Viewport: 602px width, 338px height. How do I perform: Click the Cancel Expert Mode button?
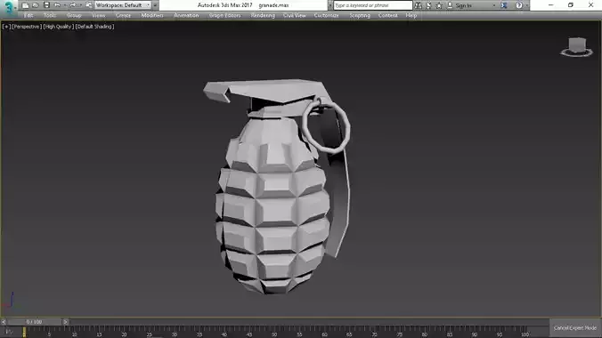click(x=574, y=328)
